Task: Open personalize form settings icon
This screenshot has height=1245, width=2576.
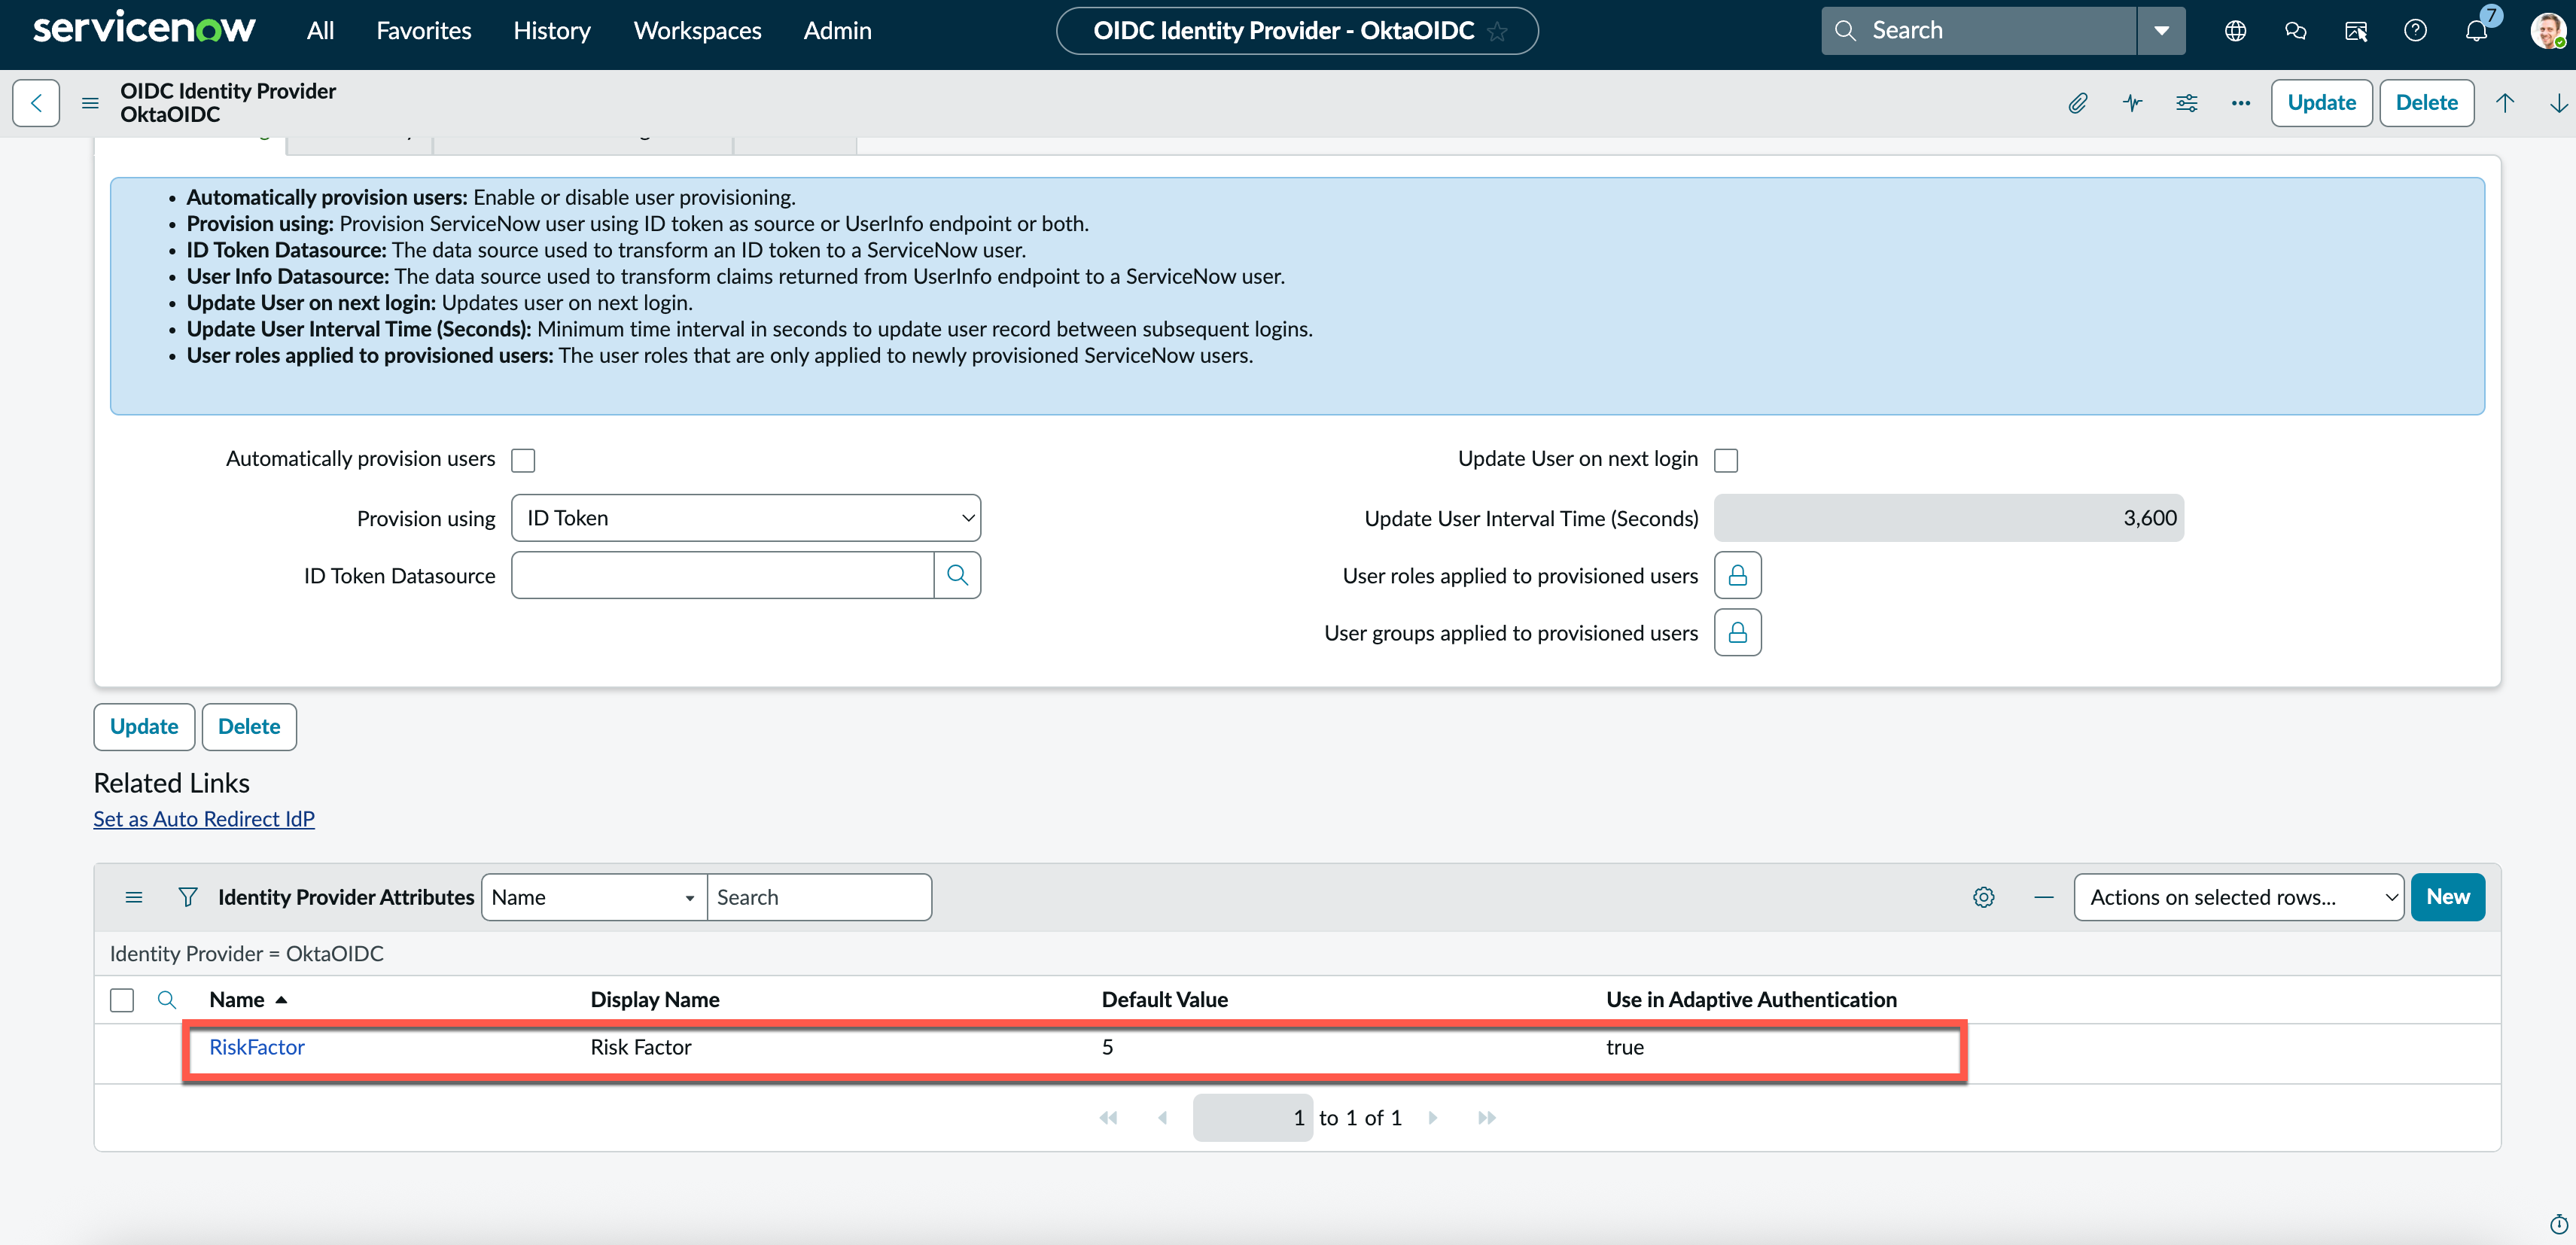Action: click(x=2186, y=103)
